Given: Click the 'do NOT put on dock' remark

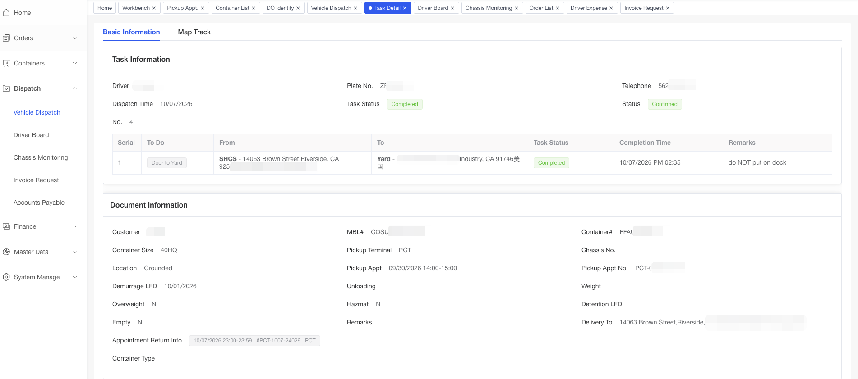Looking at the screenshot, I should coord(757,162).
